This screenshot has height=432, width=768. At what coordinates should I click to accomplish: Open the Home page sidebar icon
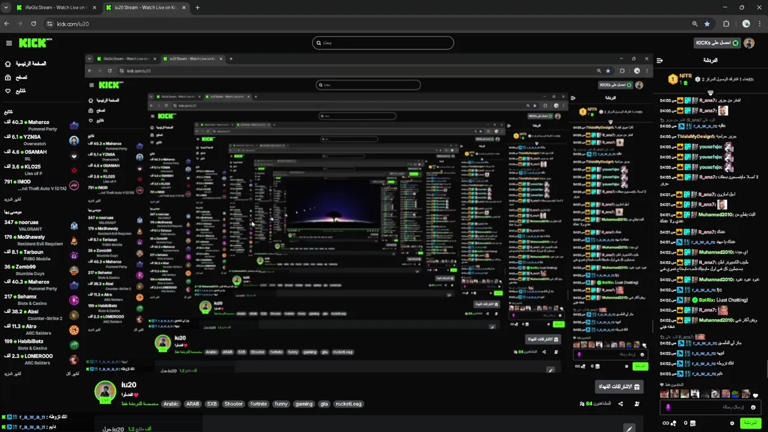coord(8,64)
